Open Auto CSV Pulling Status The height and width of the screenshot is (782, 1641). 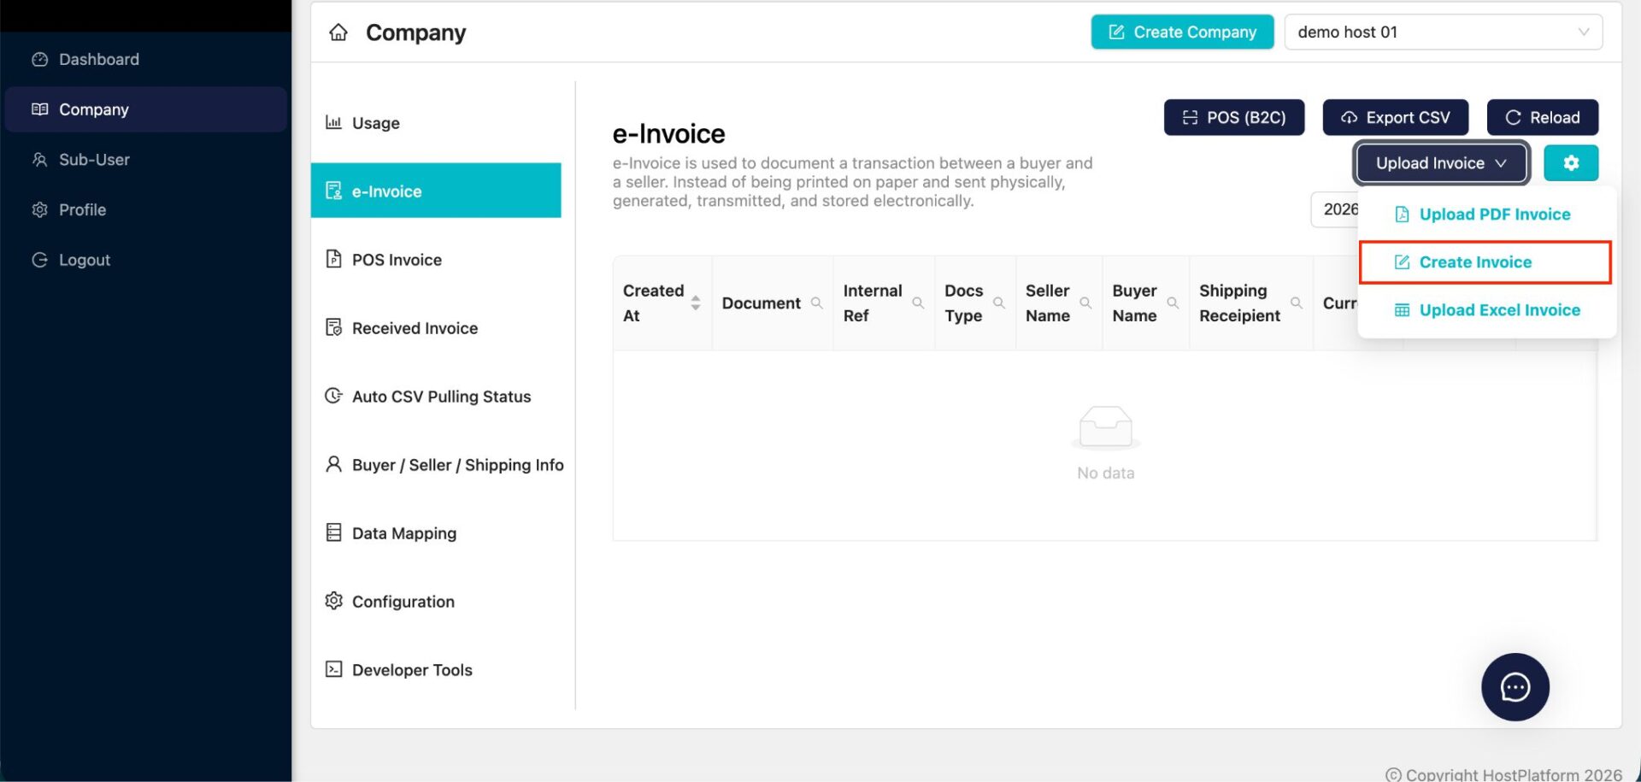tap(436, 396)
